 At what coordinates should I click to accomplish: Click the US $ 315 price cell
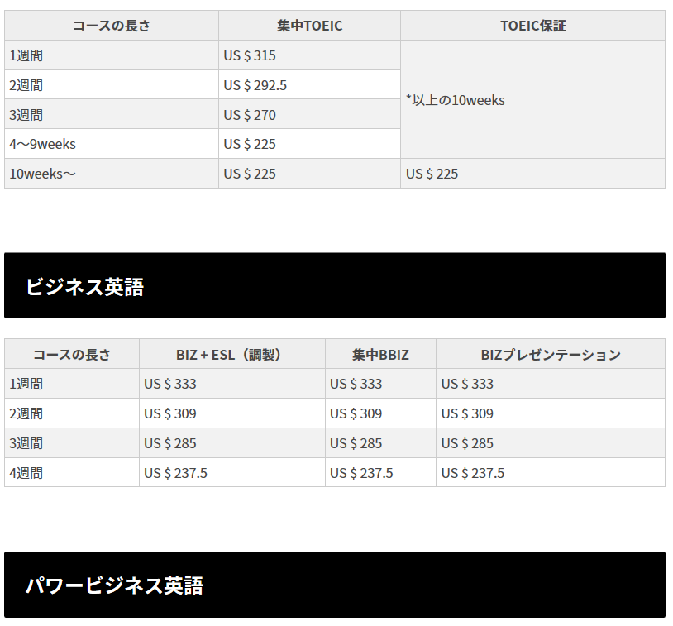(x=250, y=56)
